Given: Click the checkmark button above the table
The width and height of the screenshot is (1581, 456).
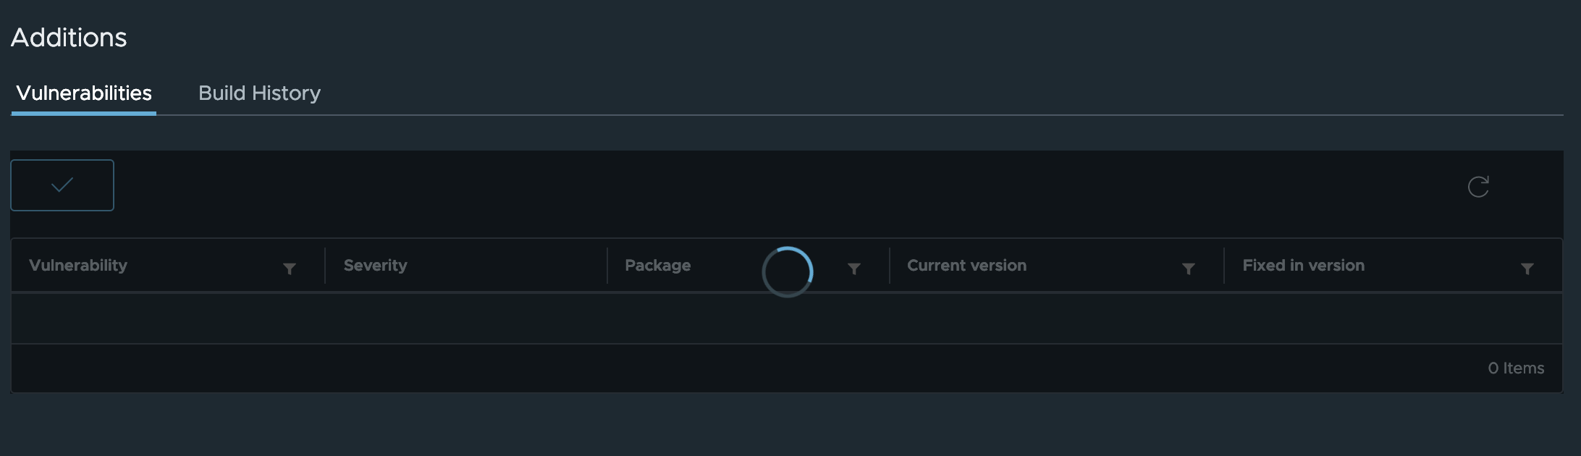Looking at the screenshot, I should click(x=62, y=185).
